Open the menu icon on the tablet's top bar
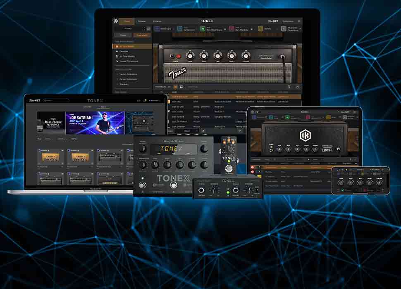Image resolution: width=401 pixels, height=289 pixels. [355, 112]
